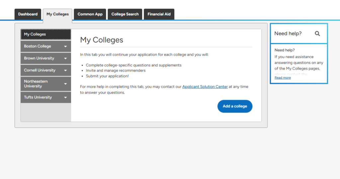Click the Read more link
The image size is (340, 179).
click(283, 78)
